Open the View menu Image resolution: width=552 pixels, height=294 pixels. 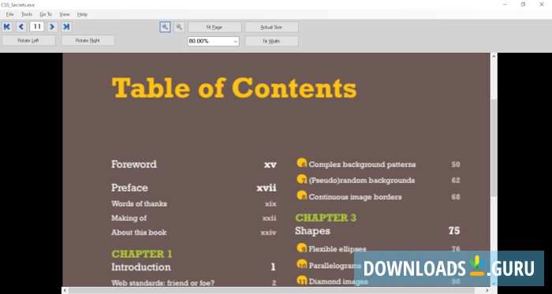[x=65, y=14]
